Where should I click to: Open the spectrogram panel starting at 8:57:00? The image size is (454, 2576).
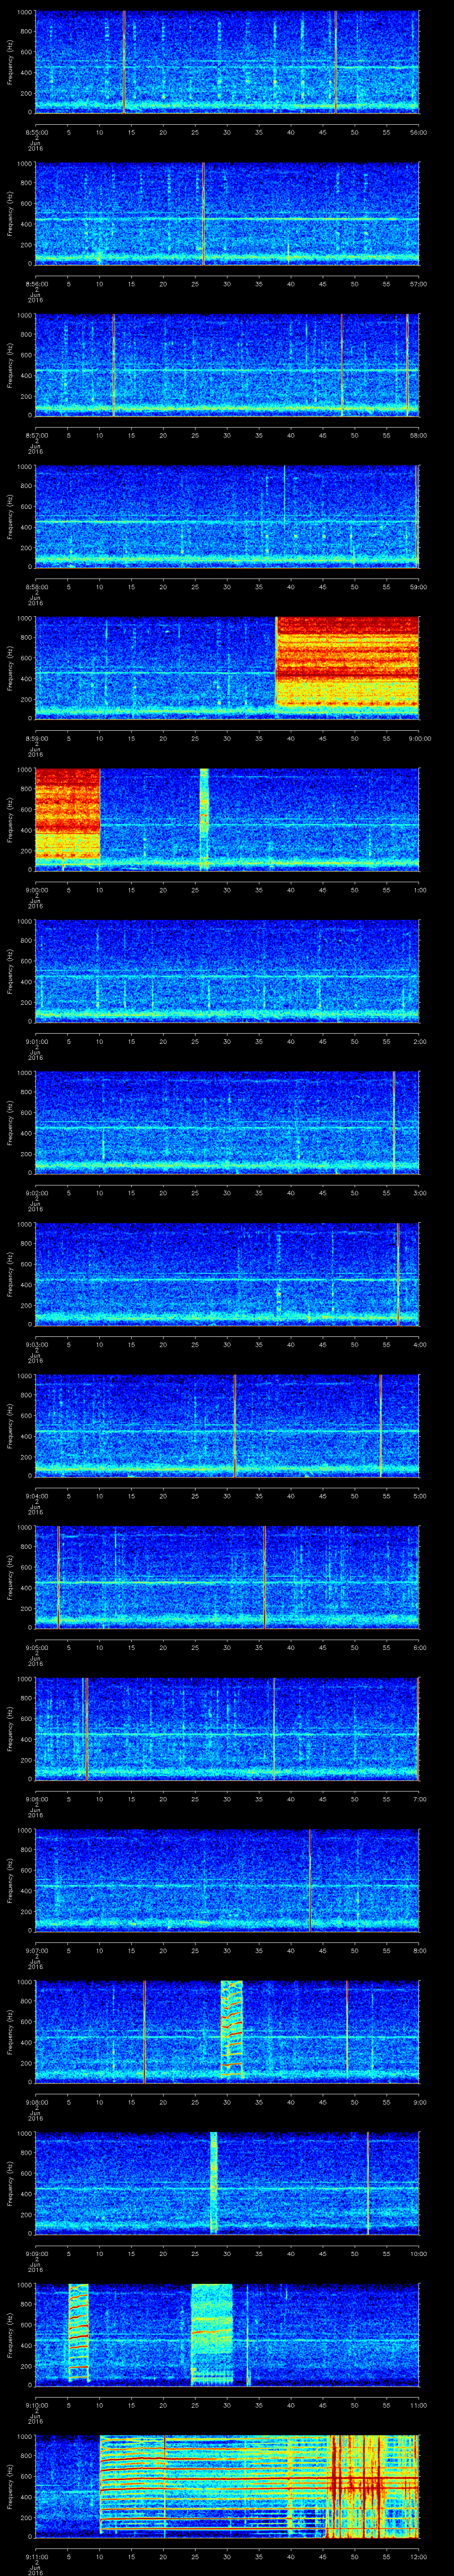point(227,365)
